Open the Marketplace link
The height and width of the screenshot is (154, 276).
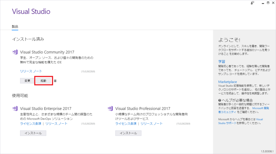tap(227, 82)
